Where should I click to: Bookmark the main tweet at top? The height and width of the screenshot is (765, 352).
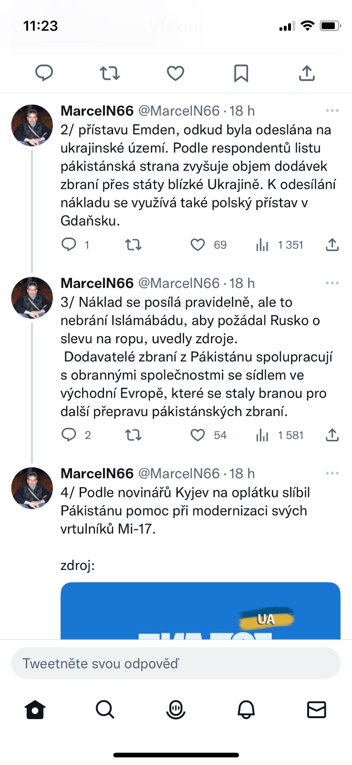[241, 73]
